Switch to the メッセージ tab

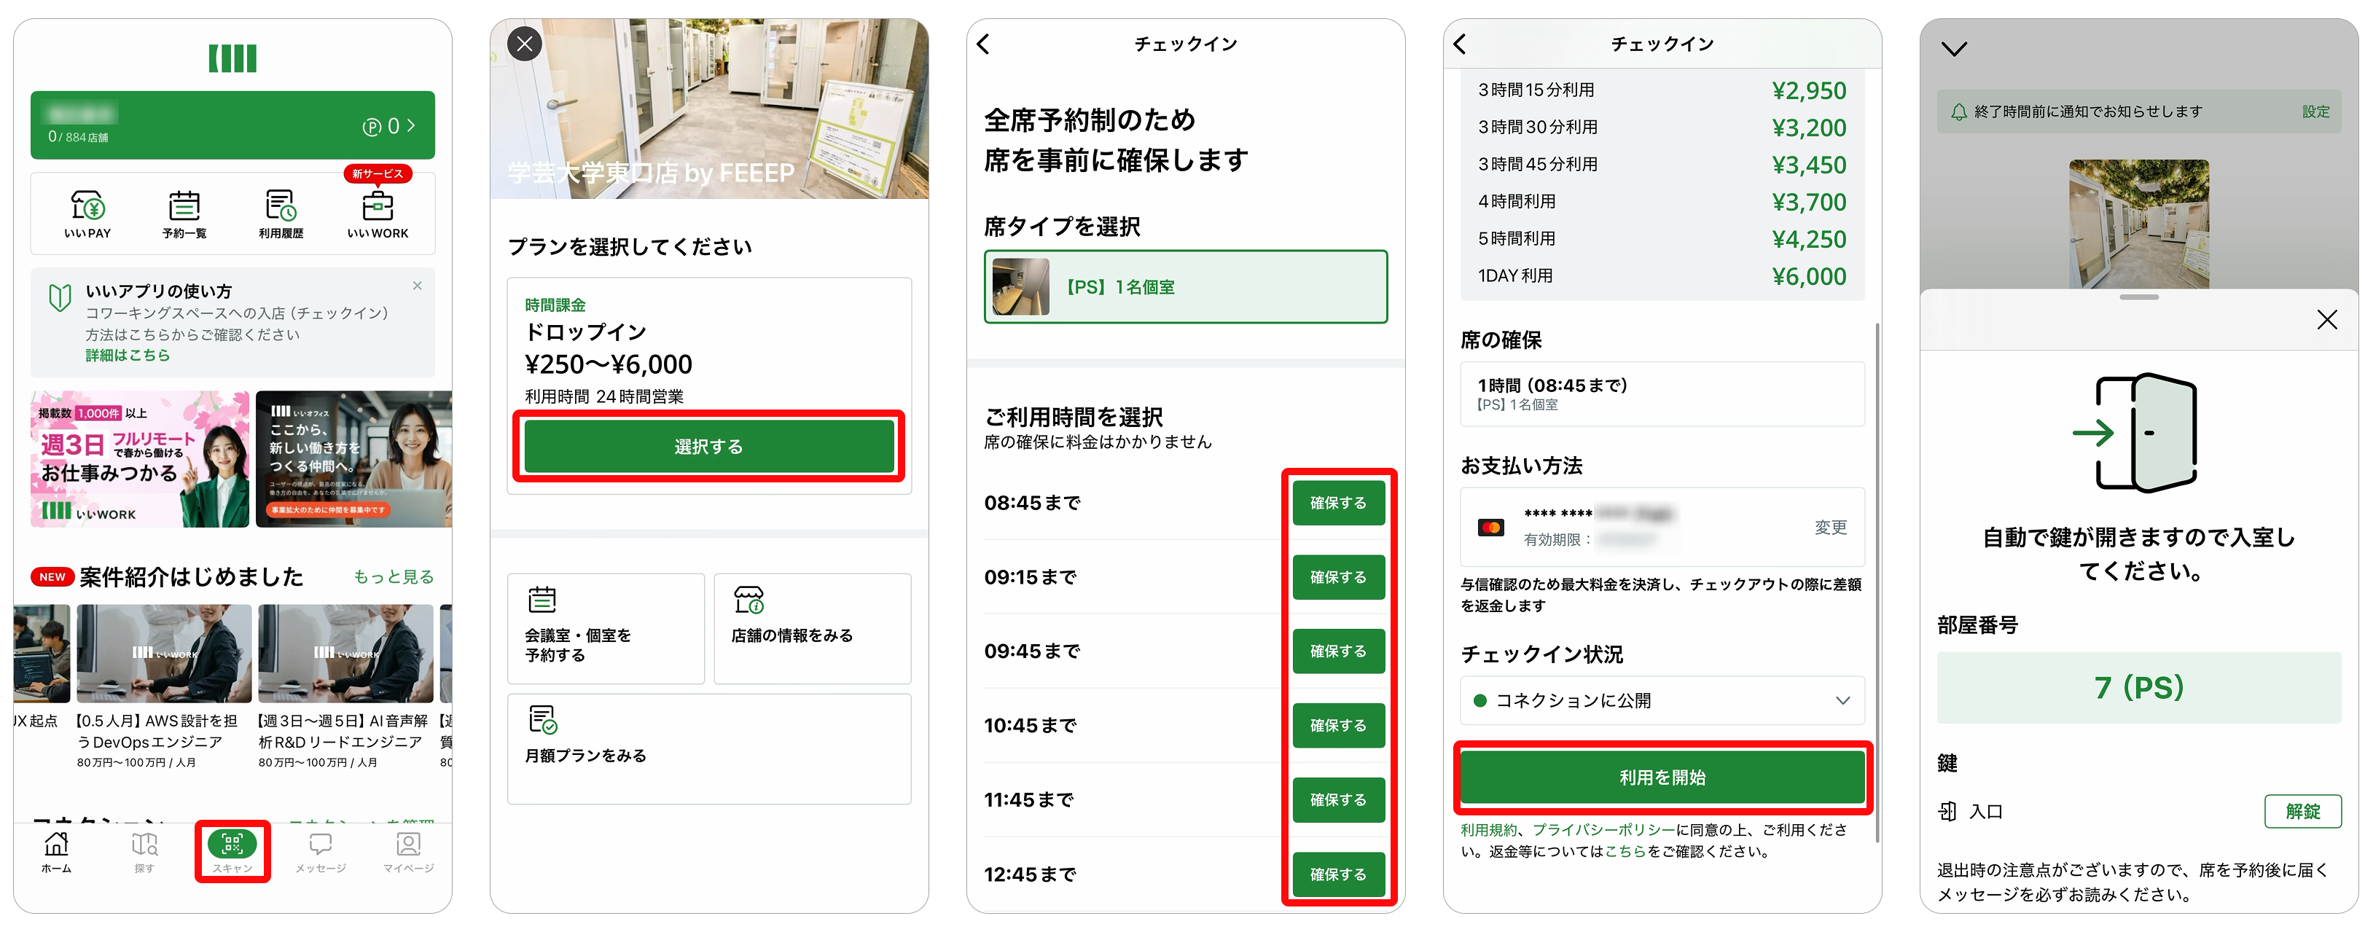(x=321, y=851)
